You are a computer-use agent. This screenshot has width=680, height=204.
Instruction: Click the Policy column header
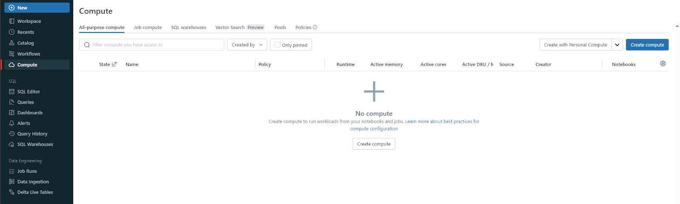[x=264, y=64]
